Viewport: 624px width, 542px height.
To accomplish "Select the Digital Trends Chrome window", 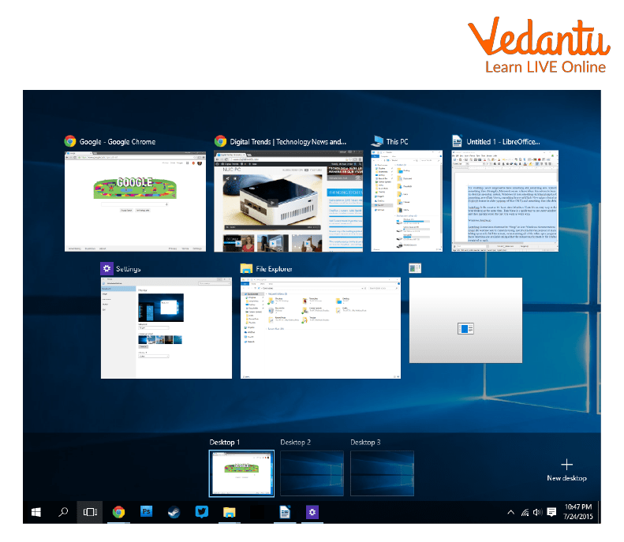I will click(x=289, y=201).
